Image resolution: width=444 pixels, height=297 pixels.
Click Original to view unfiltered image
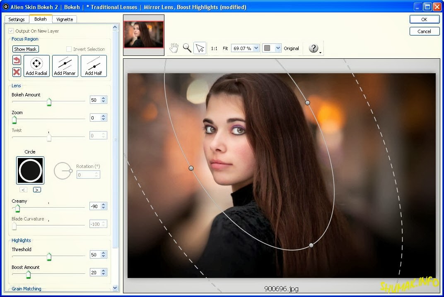(291, 48)
